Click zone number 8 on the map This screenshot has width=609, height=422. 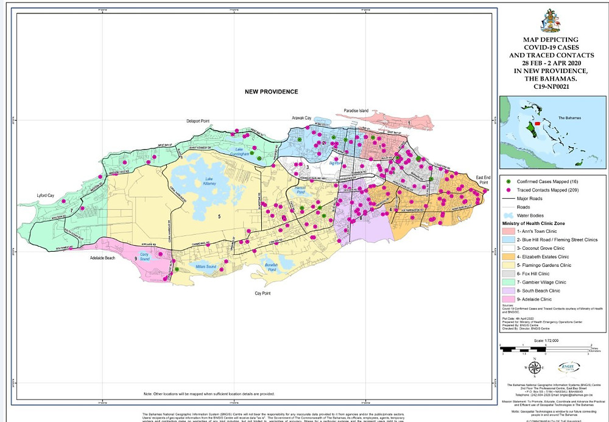coord(361,219)
